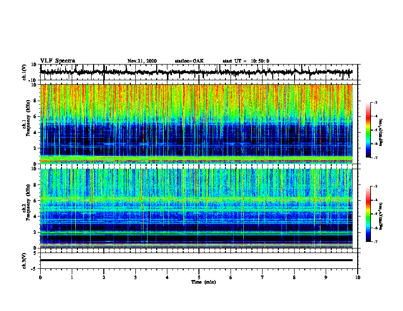Screen dimensions: 403x311
Task: Click the "-3" label on ch.1 colorbar
Action: tap(376, 103)
